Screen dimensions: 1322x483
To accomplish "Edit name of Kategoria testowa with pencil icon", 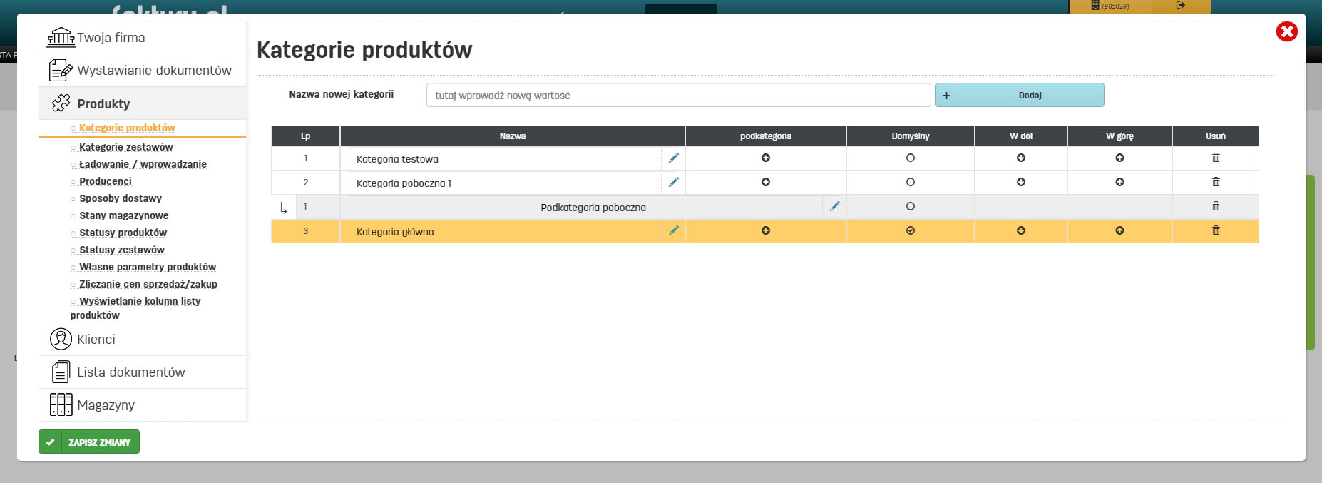I will [x=674, y=158].
